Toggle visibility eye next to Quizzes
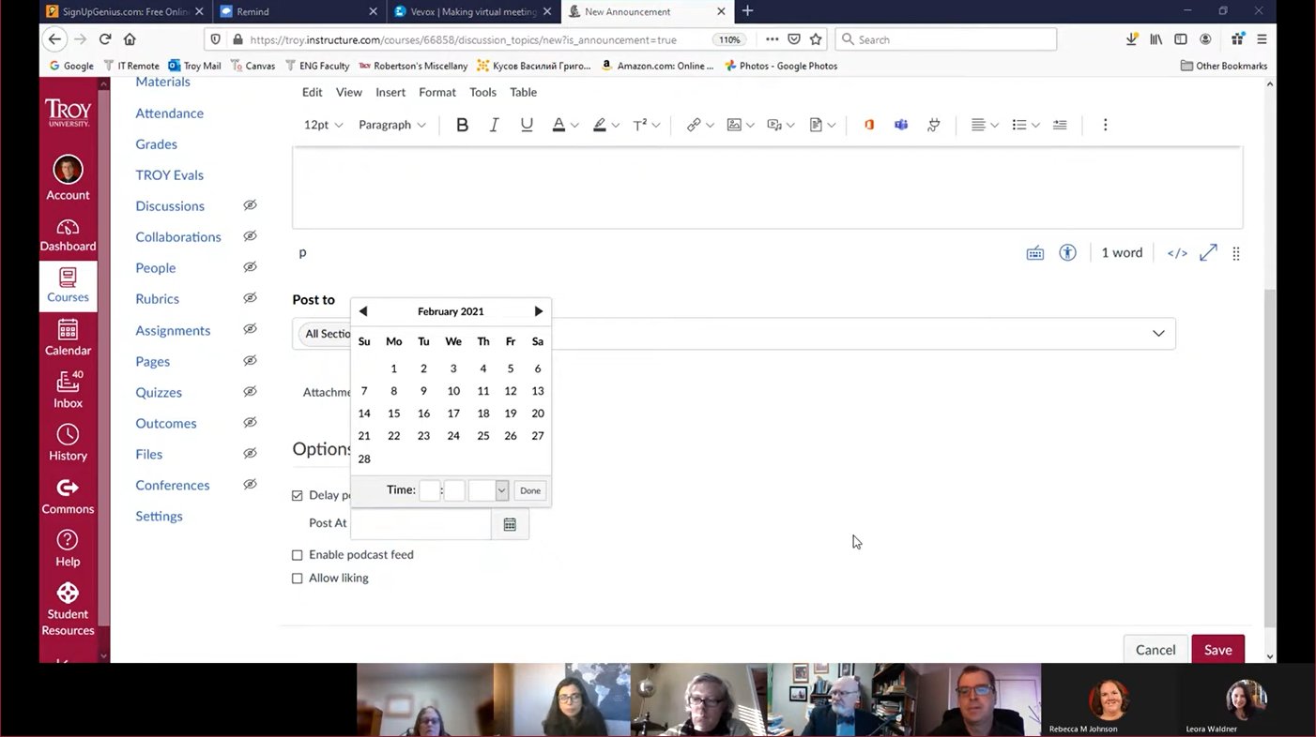1316x737 pixels. [x=250, y=392]
